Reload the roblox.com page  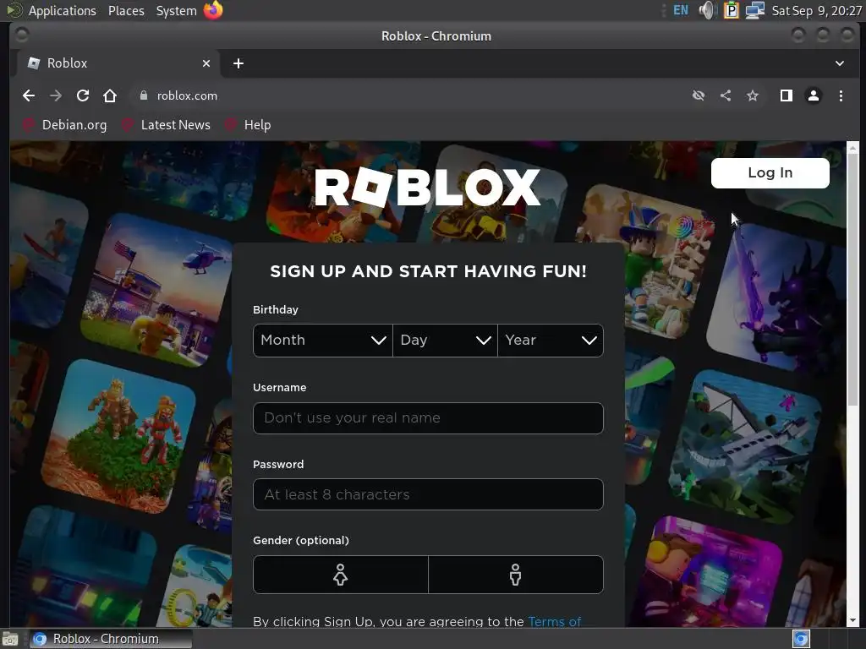(x=83, y=95)
